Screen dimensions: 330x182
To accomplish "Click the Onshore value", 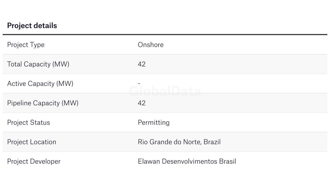I will (151, 45).
